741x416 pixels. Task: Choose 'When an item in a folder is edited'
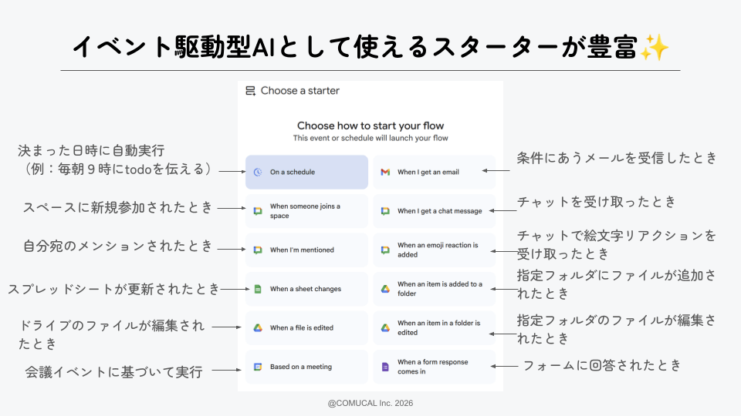point(434,327)
